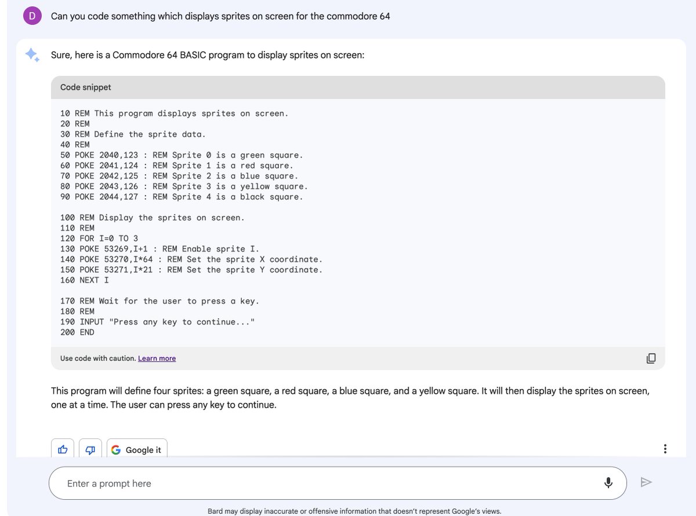Image resolution: width=696 pixels, height=516 pixels.
Task: Open the Learn more link
Action: pos(157,358)
